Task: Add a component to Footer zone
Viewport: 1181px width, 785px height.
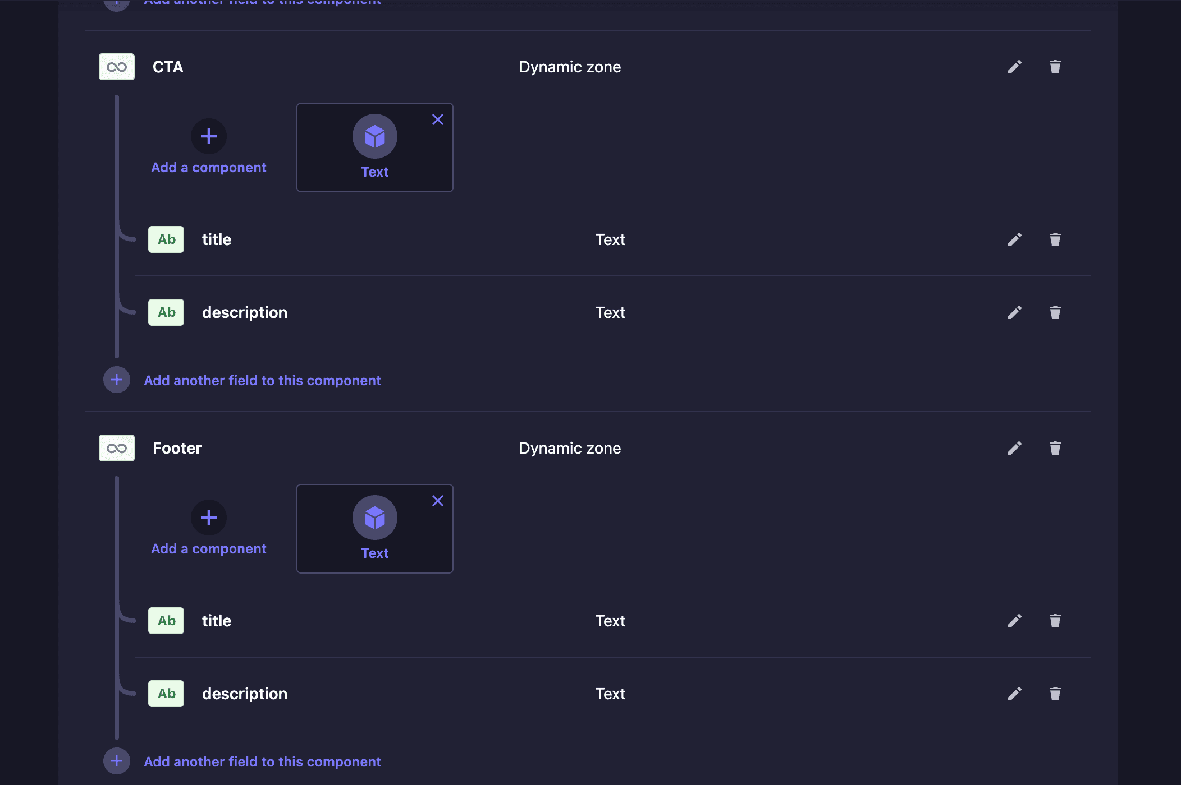Action: click(x=209, y=528)
